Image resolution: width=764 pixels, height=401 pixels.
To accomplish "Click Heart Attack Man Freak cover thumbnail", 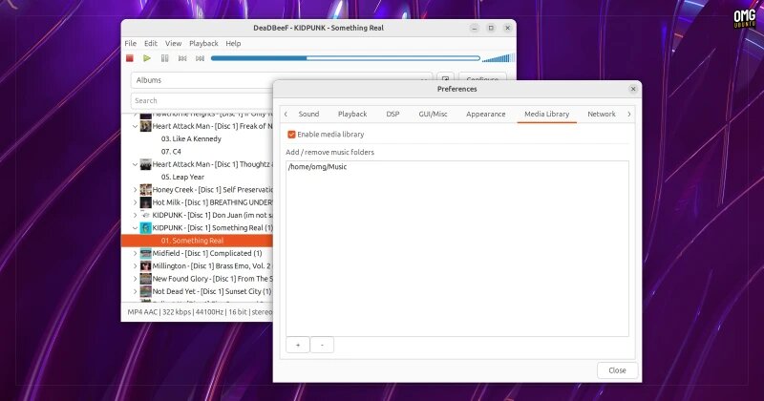I will (146, 126).
